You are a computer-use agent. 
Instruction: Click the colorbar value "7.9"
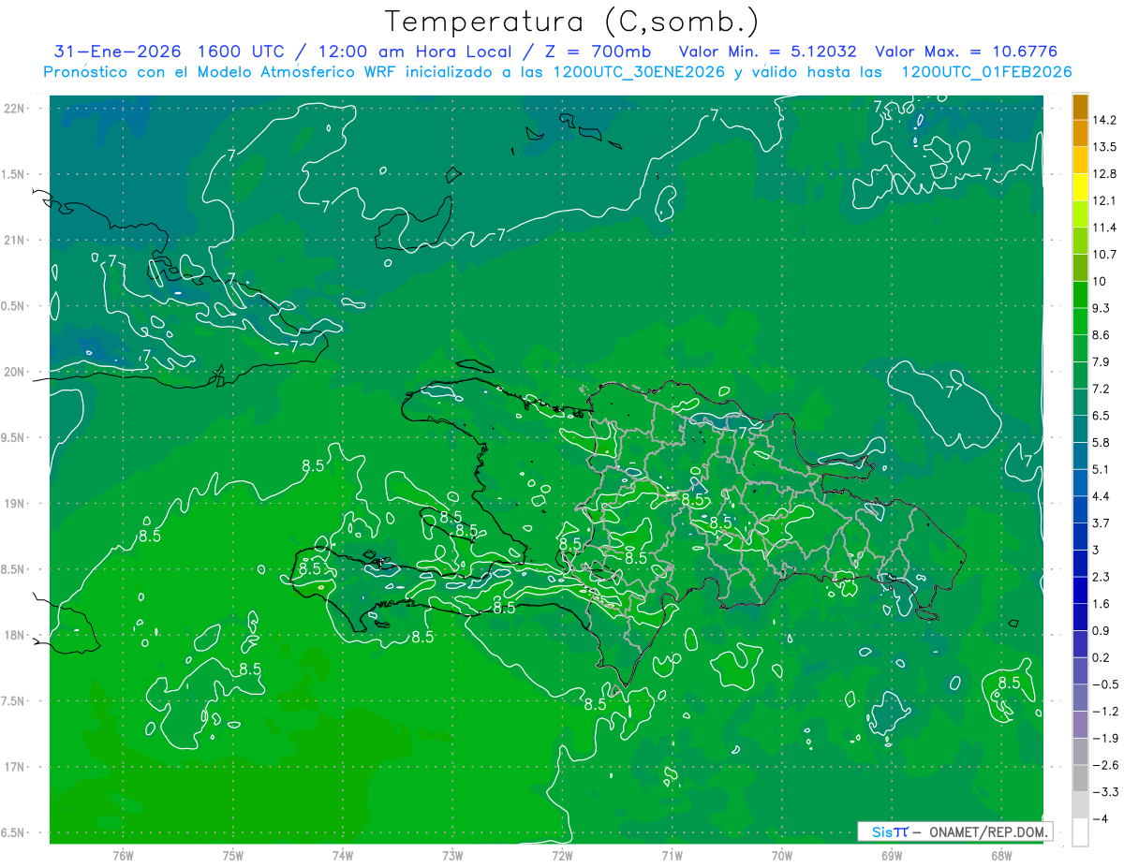click(x=1102, y=362)
